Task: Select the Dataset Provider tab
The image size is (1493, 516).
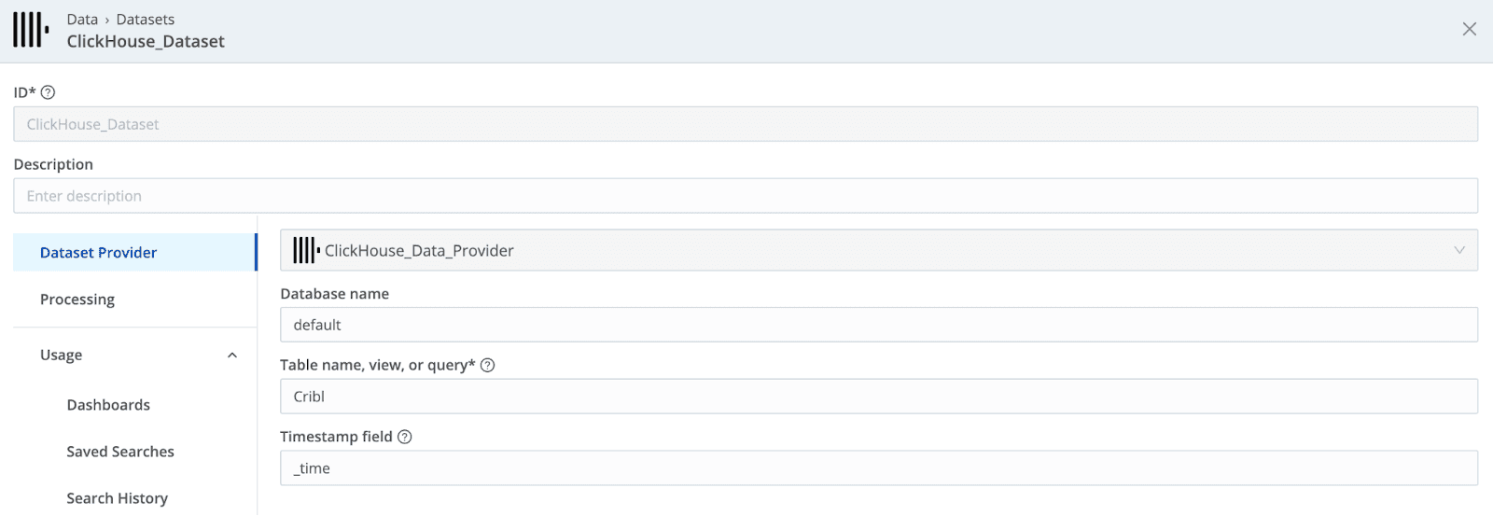Action: pyautogui.click(x=98, y=253)
